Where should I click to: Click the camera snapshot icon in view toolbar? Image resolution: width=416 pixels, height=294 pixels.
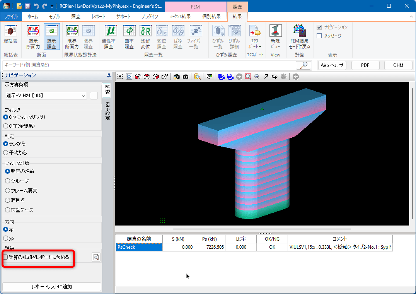click(186, 77)
